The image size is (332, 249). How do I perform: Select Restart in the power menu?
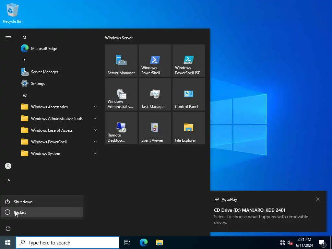pos(42,212)
